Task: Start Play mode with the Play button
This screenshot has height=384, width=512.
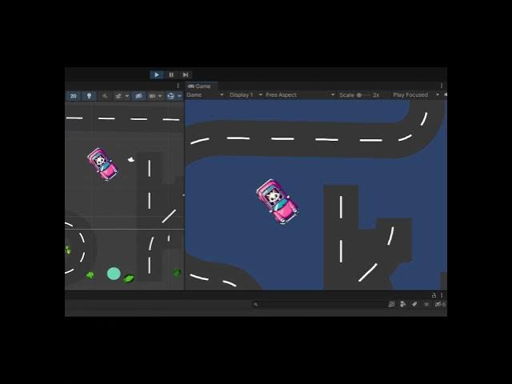Action: (157, 74)
